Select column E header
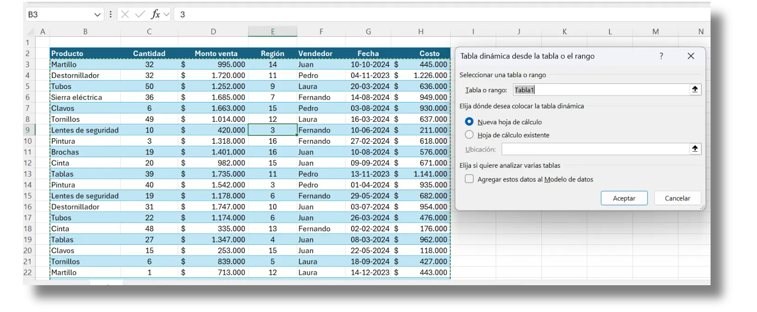This screenshot has height=312, width=757. 273,32
